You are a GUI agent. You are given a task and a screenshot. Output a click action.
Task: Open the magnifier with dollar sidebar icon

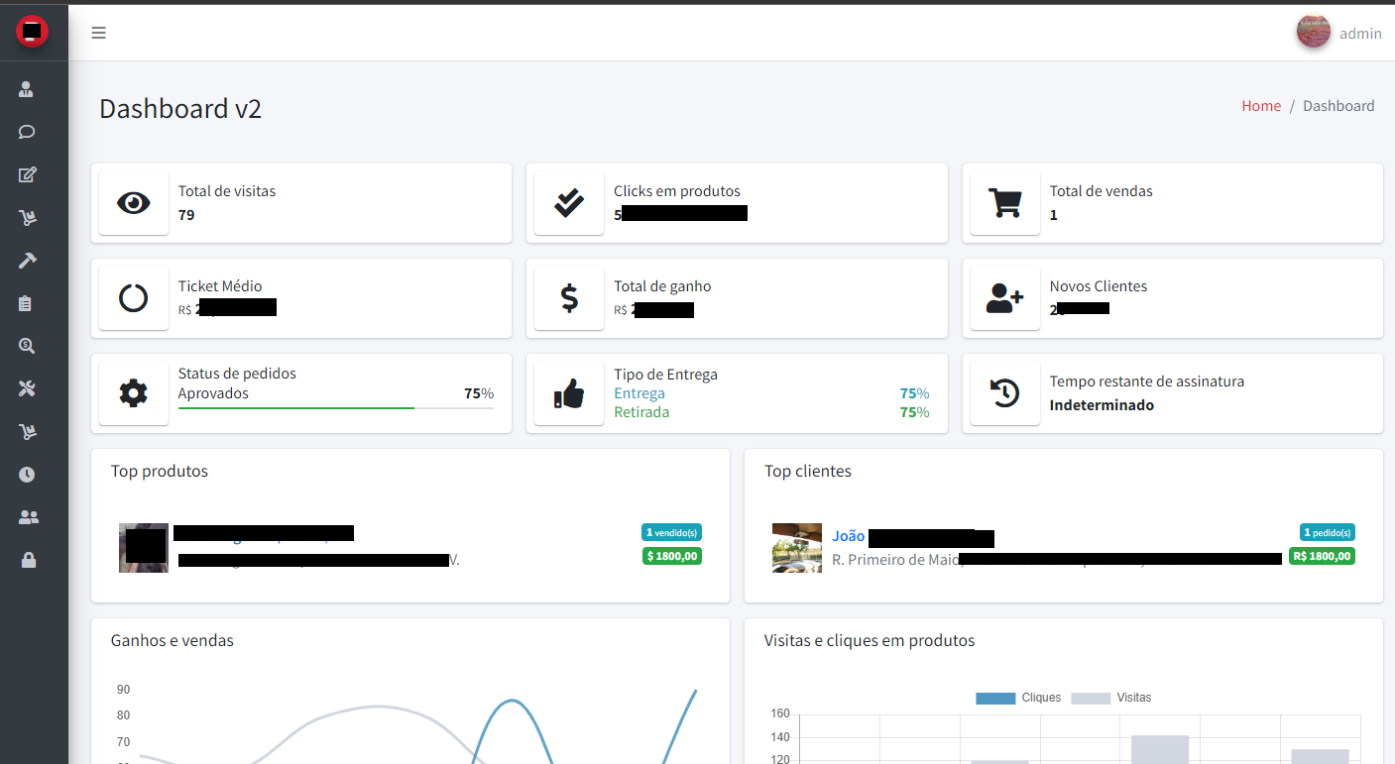tap(27, 346)
